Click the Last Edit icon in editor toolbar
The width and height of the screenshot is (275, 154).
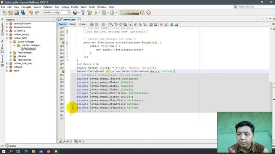click(92, 24)
